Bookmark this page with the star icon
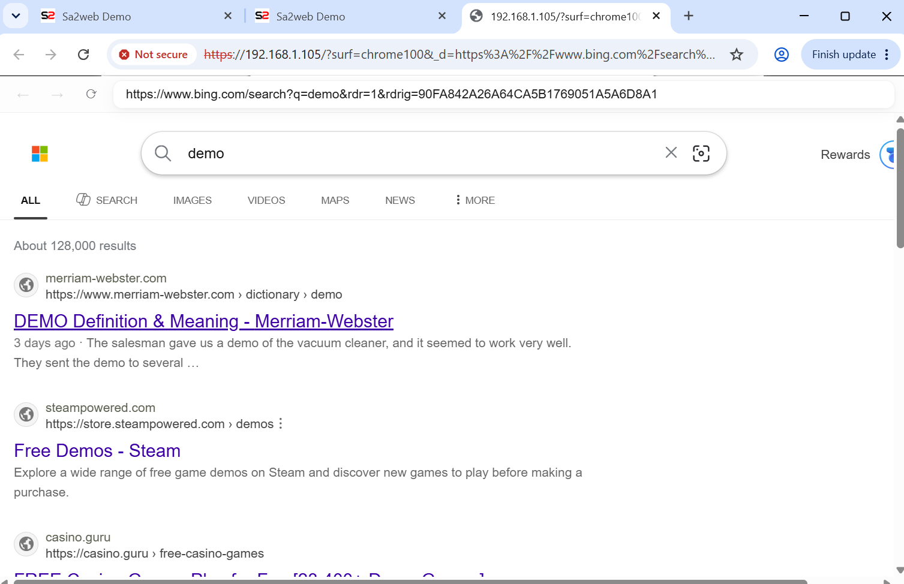Screen dimensions: 904x584 click(737, 55)
